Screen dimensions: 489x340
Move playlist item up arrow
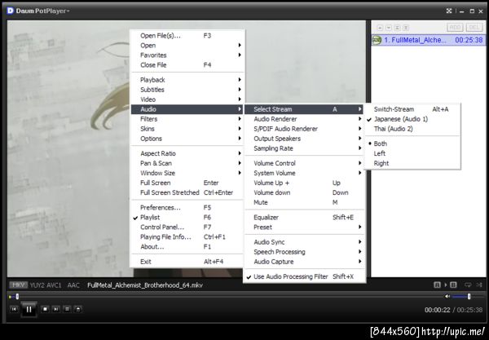tap(380, 28)
